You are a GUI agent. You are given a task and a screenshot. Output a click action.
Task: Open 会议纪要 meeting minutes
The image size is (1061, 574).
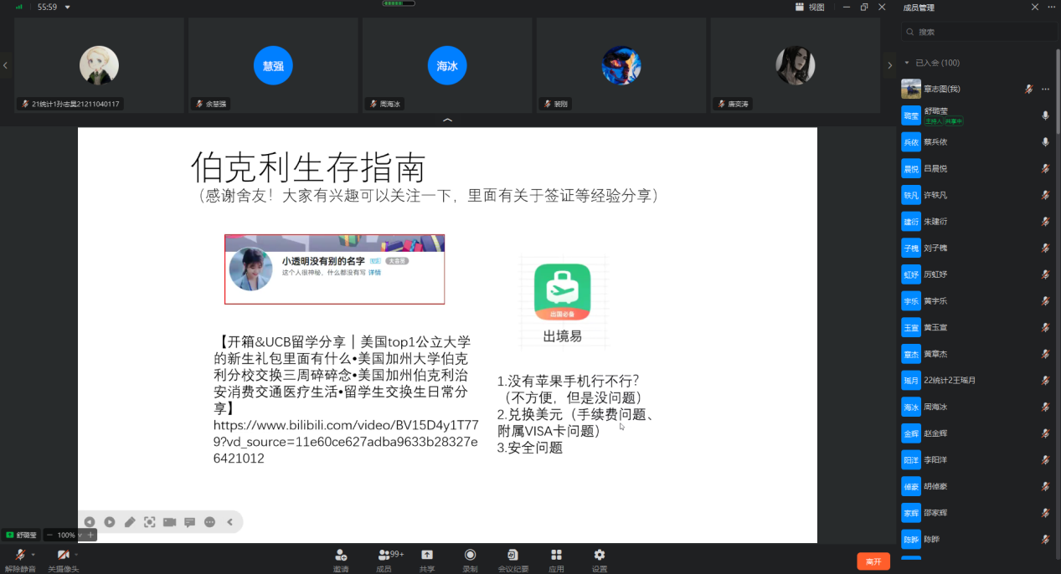tap(512, 556)
